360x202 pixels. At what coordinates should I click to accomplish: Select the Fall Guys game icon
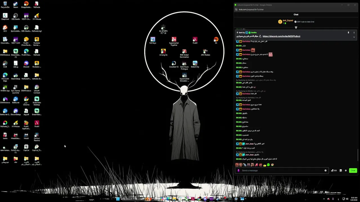[153, 40]
